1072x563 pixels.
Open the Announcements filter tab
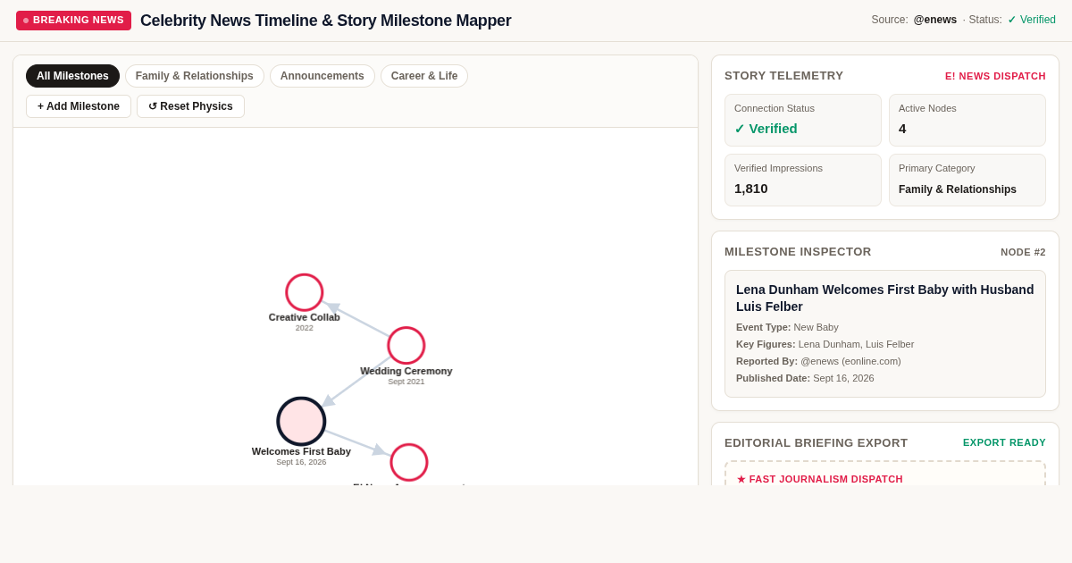pos(322,76)
